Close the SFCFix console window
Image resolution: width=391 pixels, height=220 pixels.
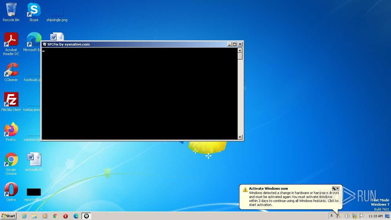click(x=240, y=44)
